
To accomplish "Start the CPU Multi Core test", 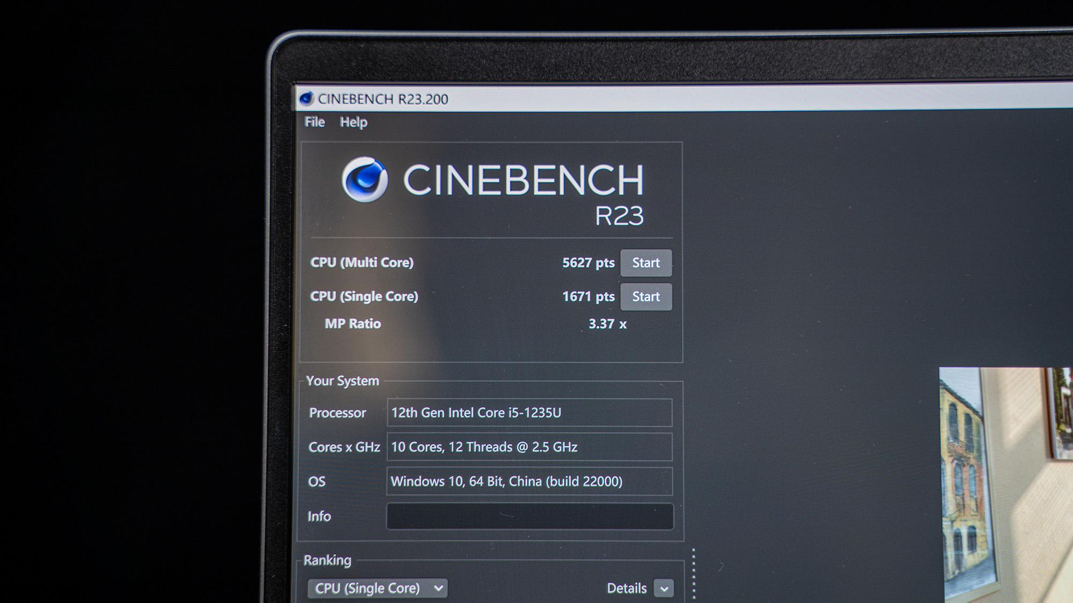I will pos(646,263).
